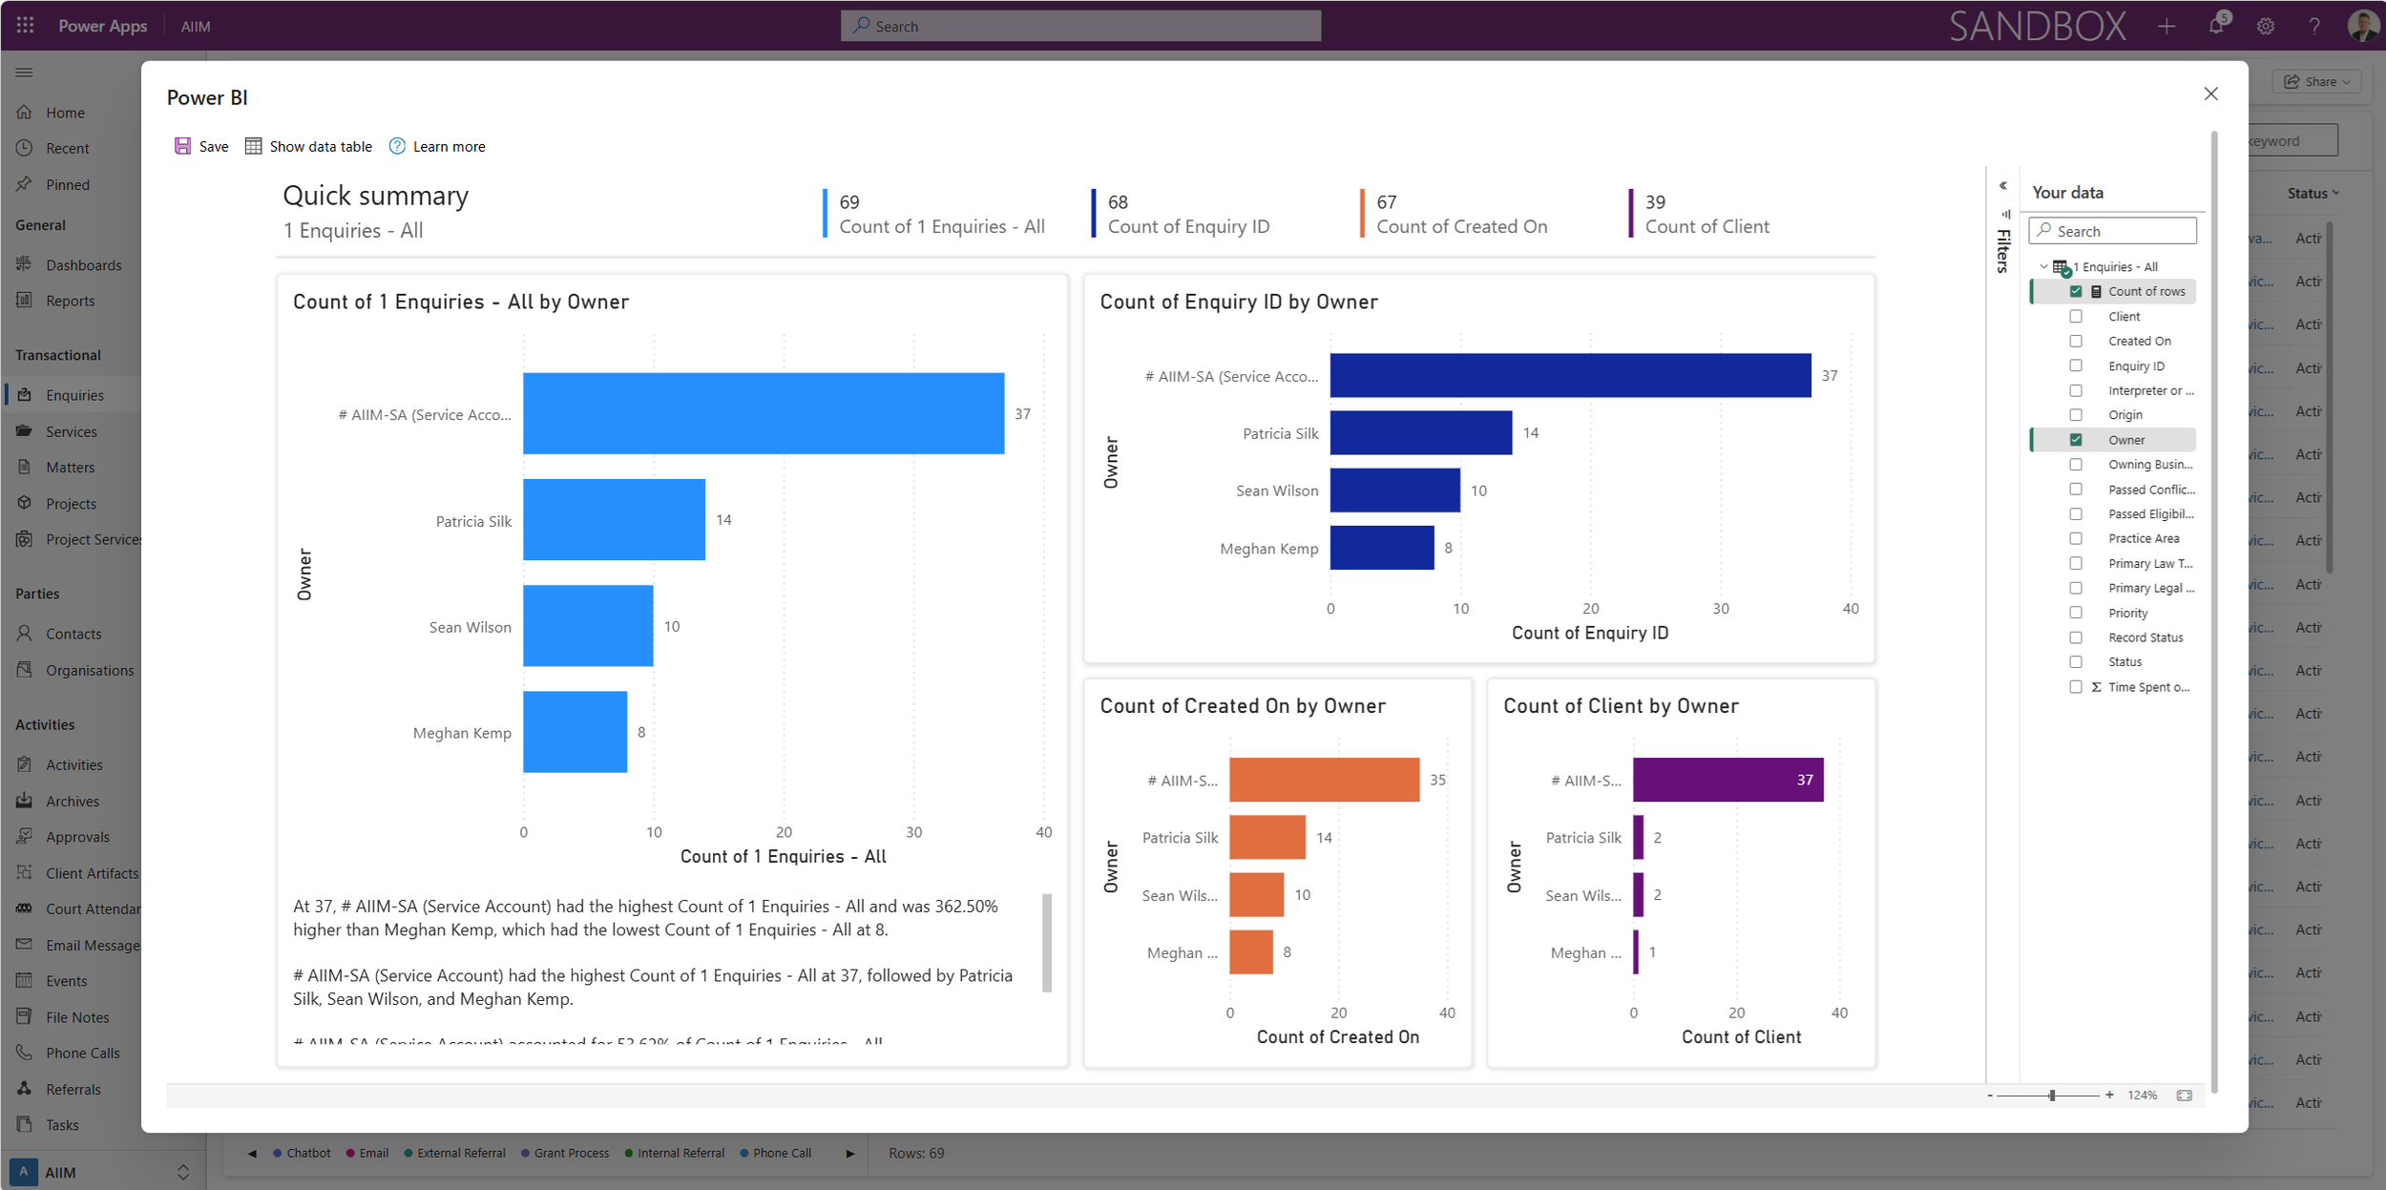Click the plus icon in header
This screenshot has width=2386, height=1190.
2166,26
